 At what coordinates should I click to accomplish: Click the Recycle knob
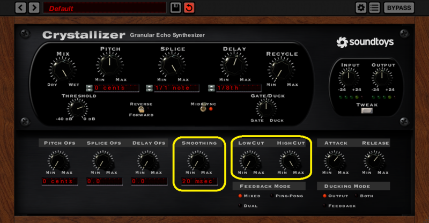[281, 70]
